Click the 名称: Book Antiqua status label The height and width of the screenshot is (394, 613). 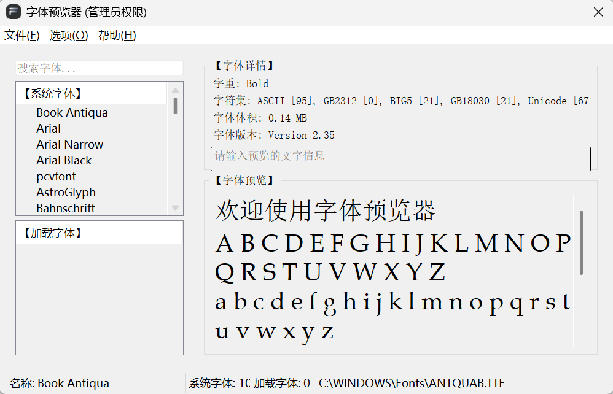pyautogui.click(x=58, y=382)
